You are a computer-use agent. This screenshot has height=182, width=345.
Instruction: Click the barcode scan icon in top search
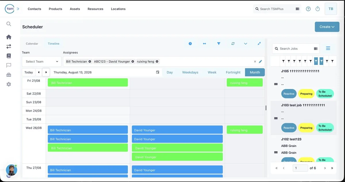297,9
